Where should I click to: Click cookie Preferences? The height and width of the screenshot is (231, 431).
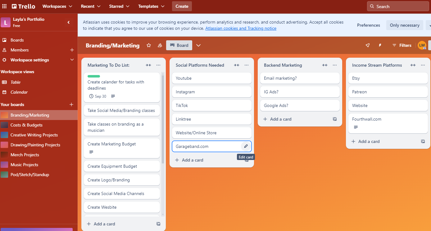point(369,25)
